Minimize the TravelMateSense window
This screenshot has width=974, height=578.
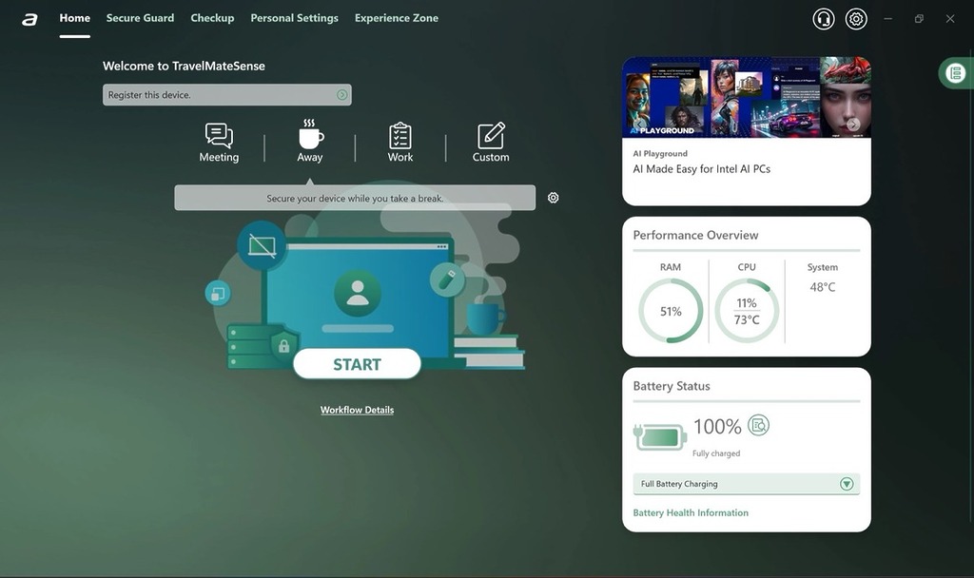click(888, 19)
